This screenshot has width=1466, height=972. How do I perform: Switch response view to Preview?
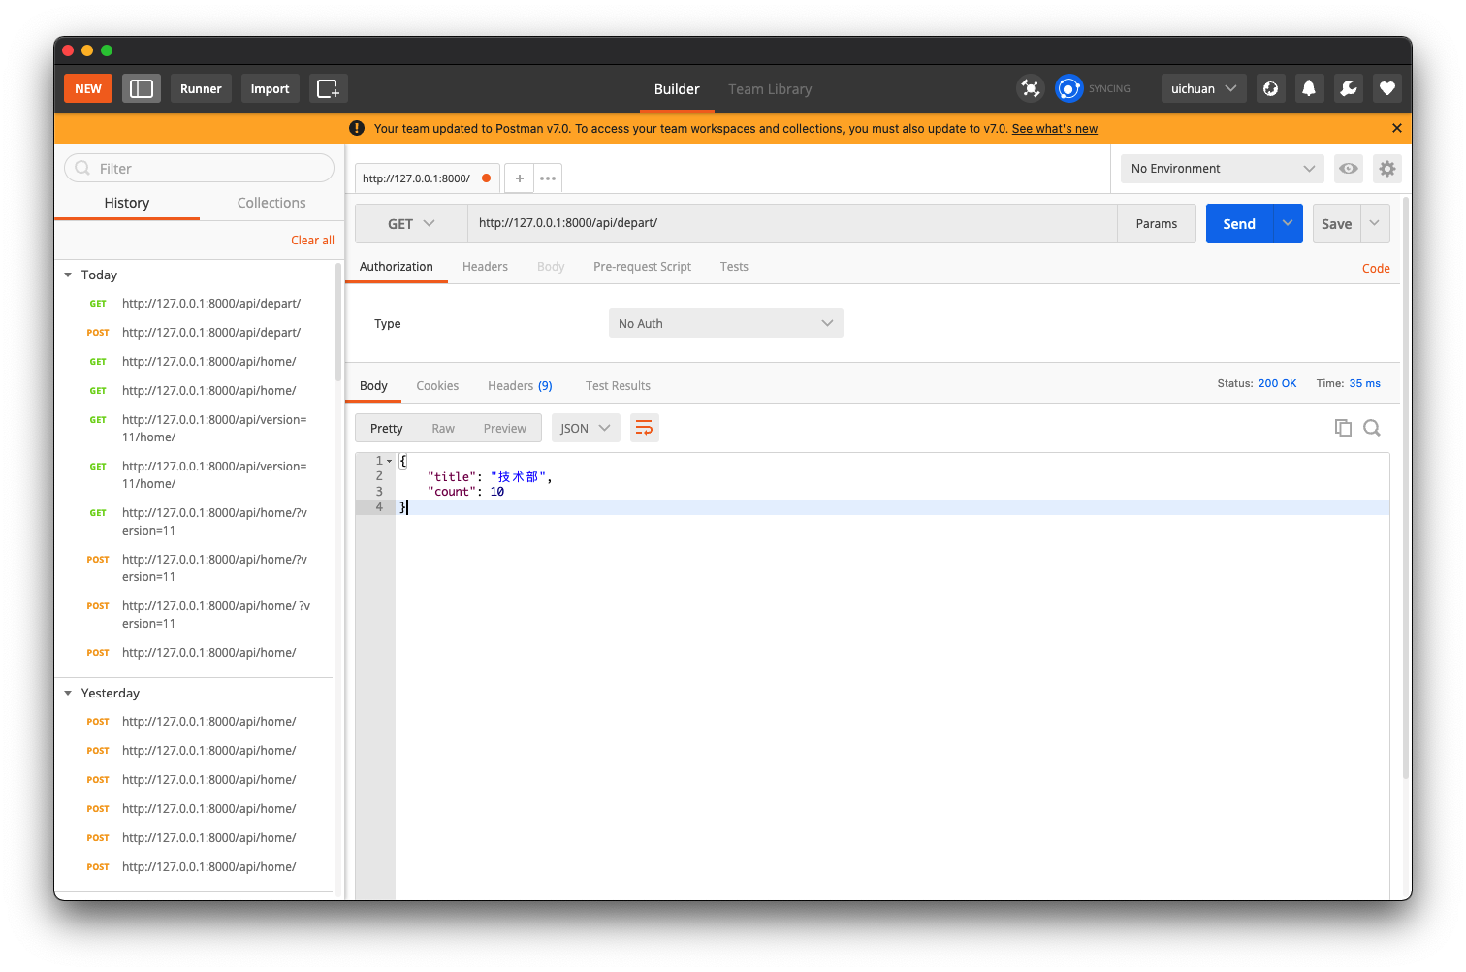coord(505,429)
